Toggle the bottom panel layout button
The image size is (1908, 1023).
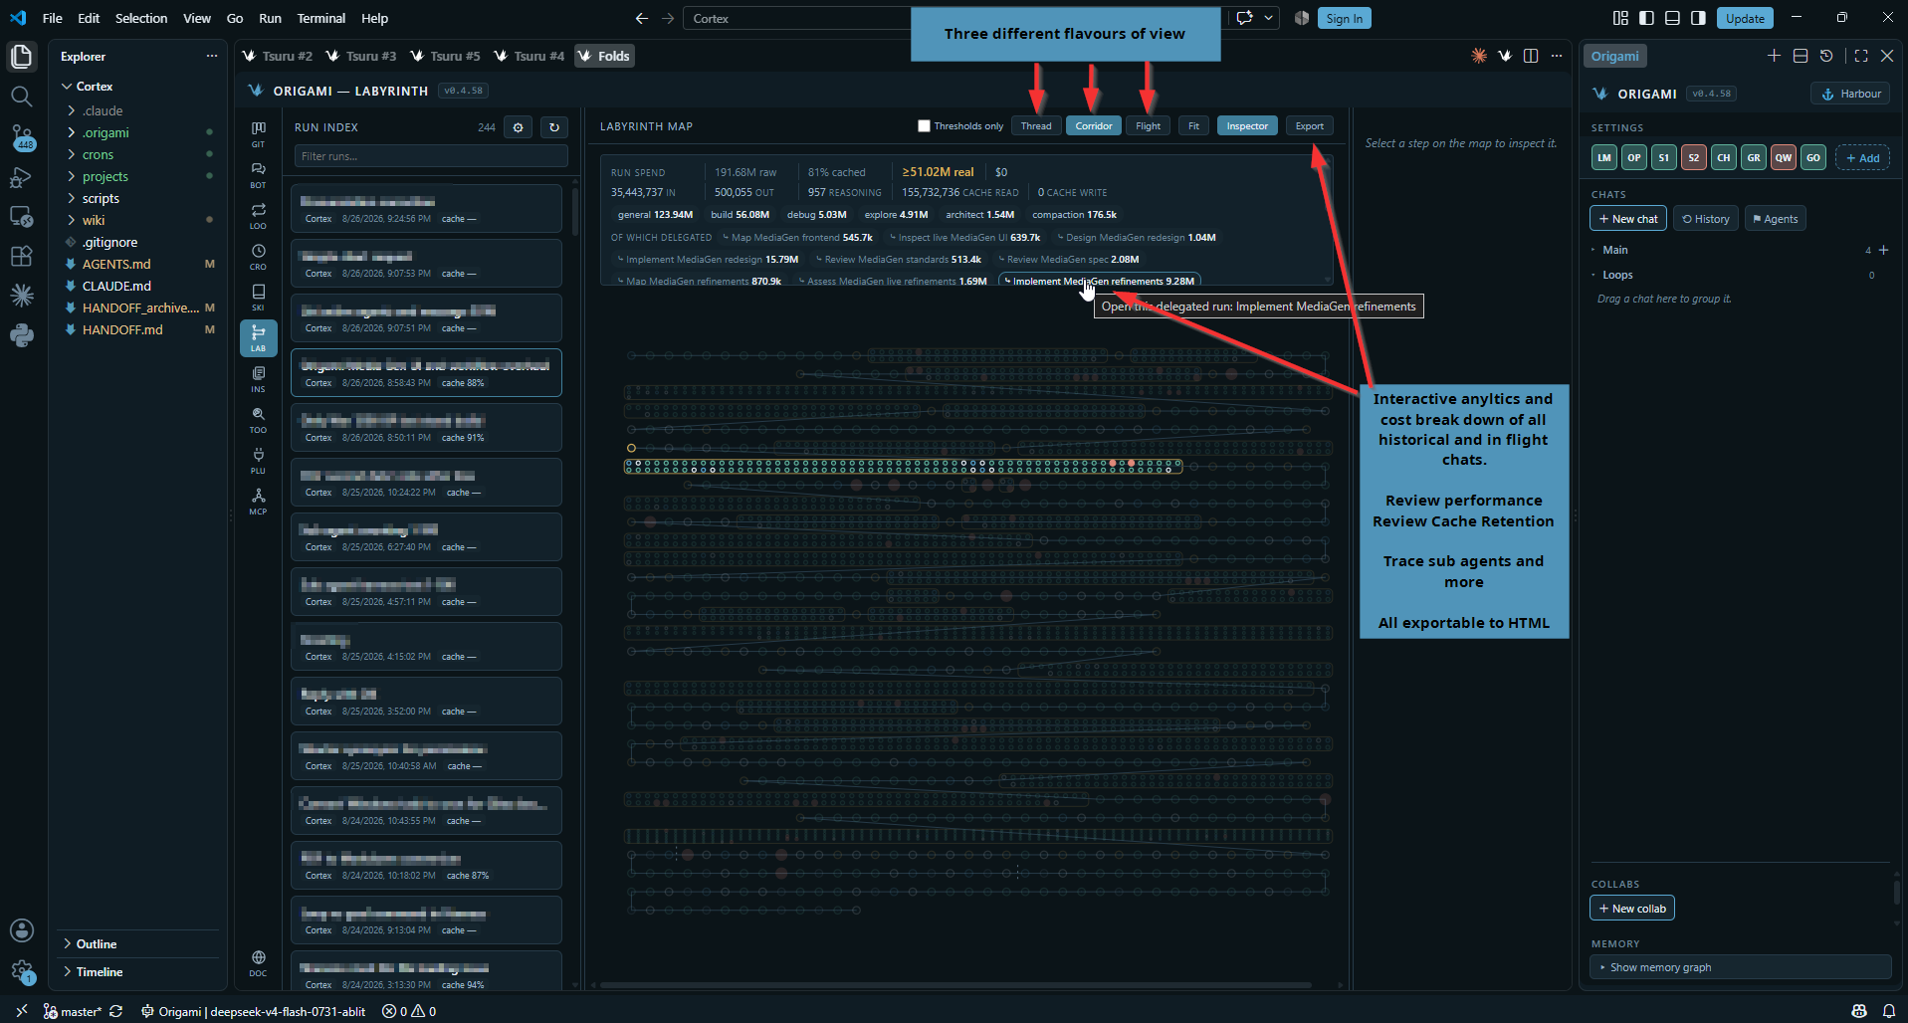point(1672,18)
